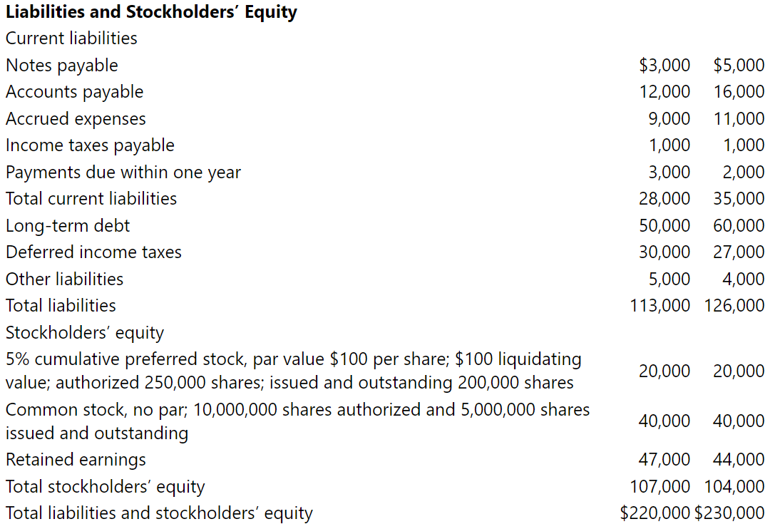This screenshot has height=524, width=770.
Task: Click the 16,000 Accounts payable value
Action: [x=739, y=92]
